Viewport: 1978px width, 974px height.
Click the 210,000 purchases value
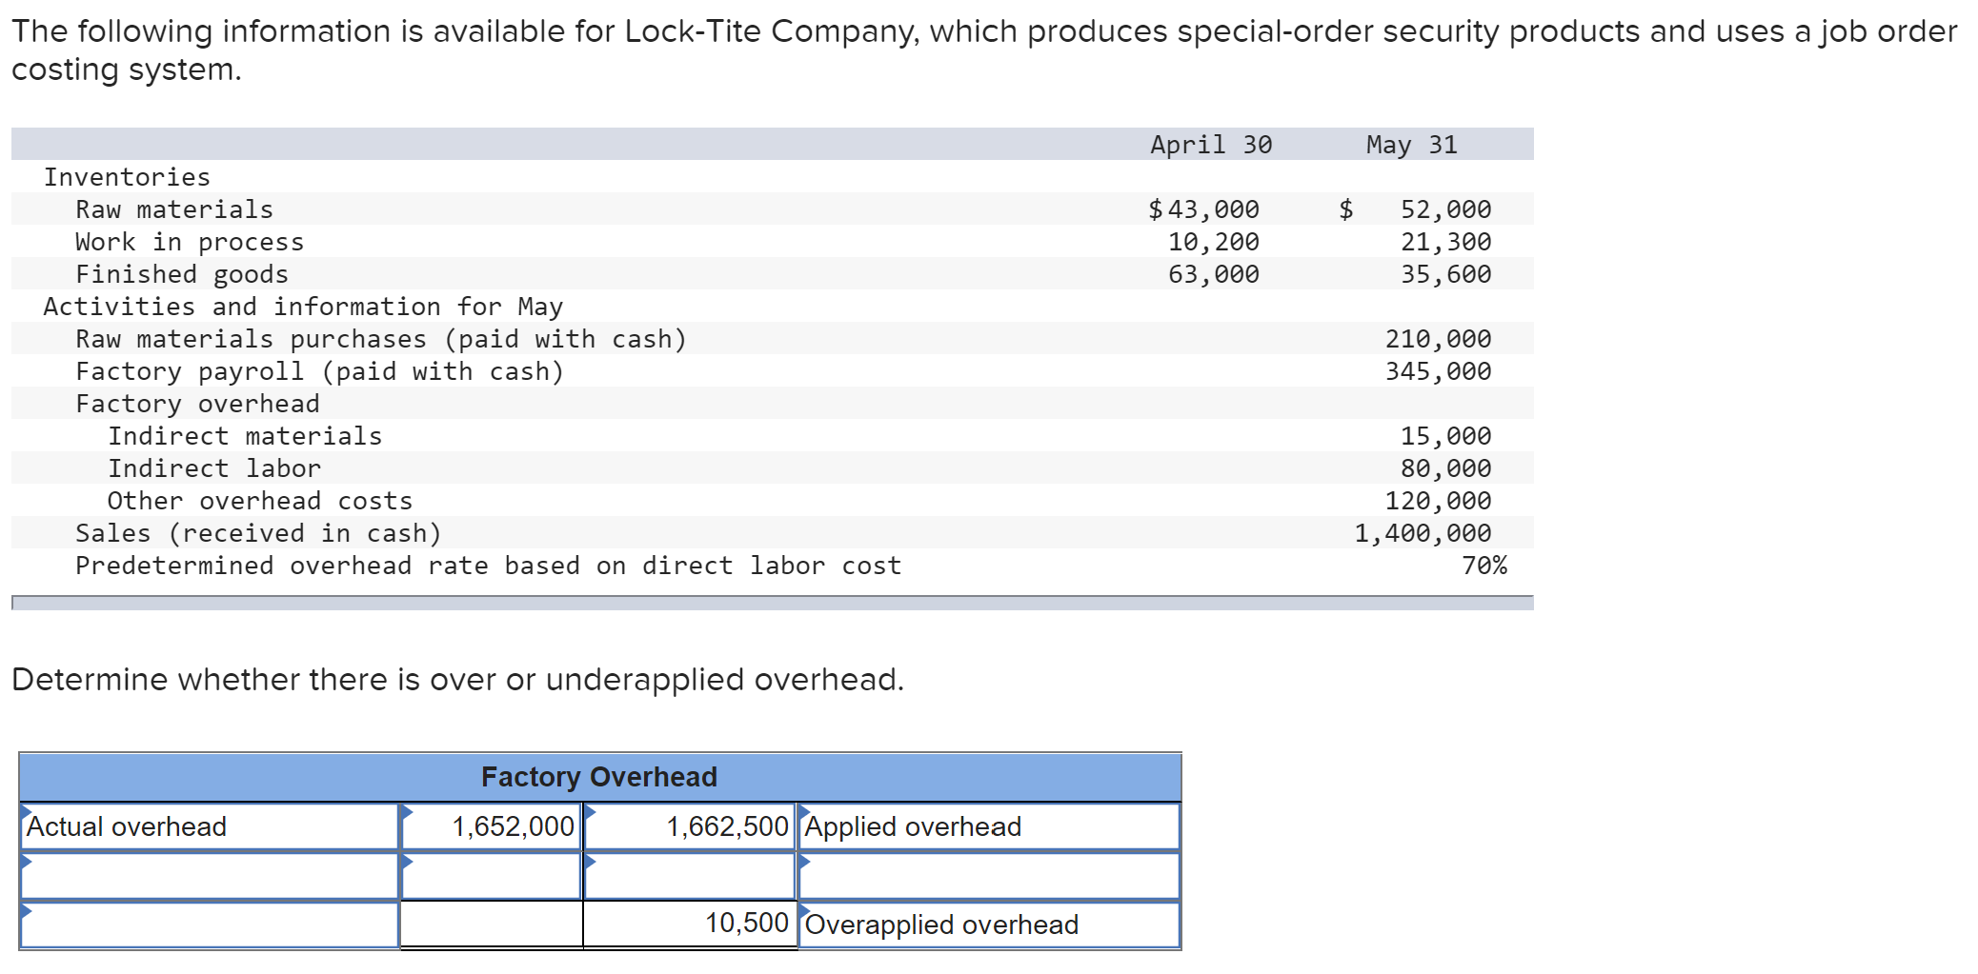pyautogui.click(x=1438, y=339)
